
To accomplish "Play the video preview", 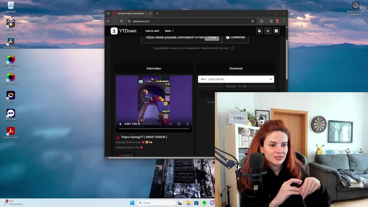I will pyautogui.click(x=120, y=124).
